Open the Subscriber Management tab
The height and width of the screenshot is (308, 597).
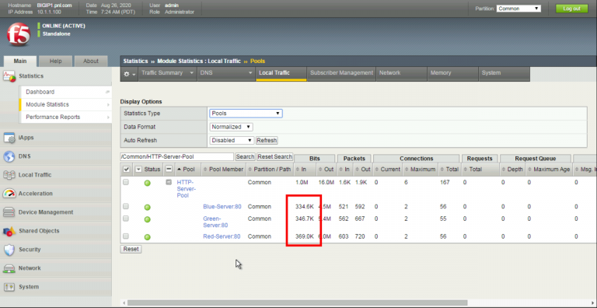pyautogui.click(x=341, y=73)
